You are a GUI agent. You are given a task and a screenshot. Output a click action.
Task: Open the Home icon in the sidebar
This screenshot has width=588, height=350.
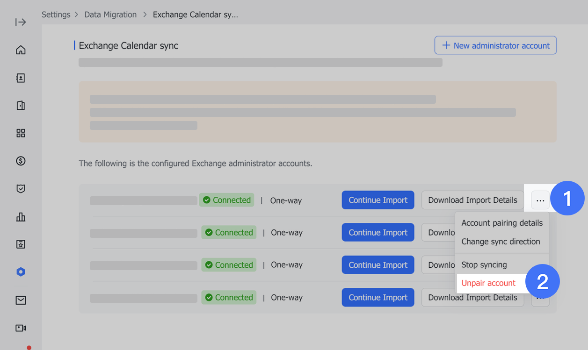[x=21, y=50]
